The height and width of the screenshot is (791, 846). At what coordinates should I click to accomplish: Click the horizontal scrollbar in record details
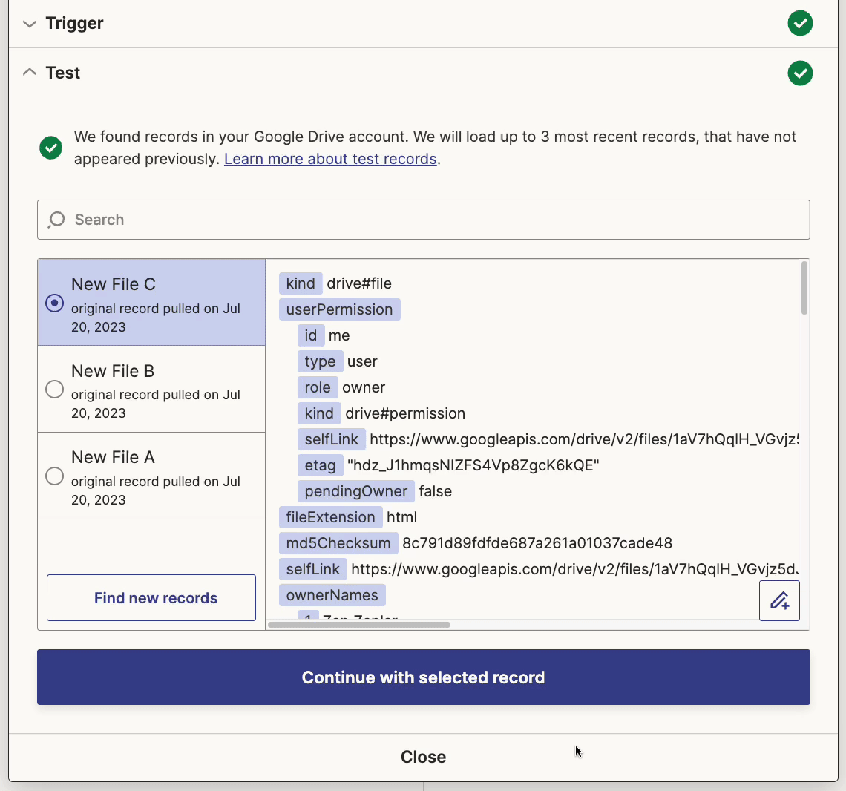click(359, 625)
